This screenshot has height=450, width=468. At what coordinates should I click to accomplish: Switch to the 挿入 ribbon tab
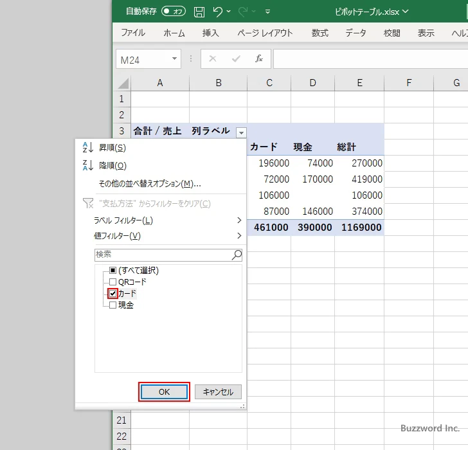click(x=210, y=33)
